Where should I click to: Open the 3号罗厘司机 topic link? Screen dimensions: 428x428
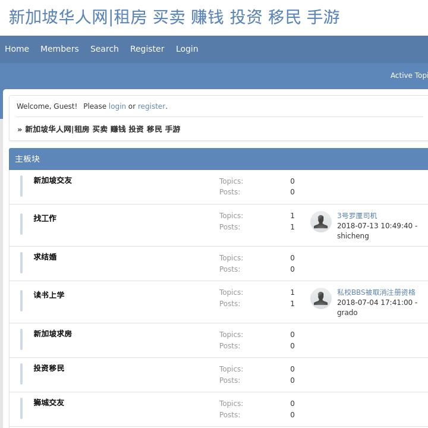tap(357, 216)
